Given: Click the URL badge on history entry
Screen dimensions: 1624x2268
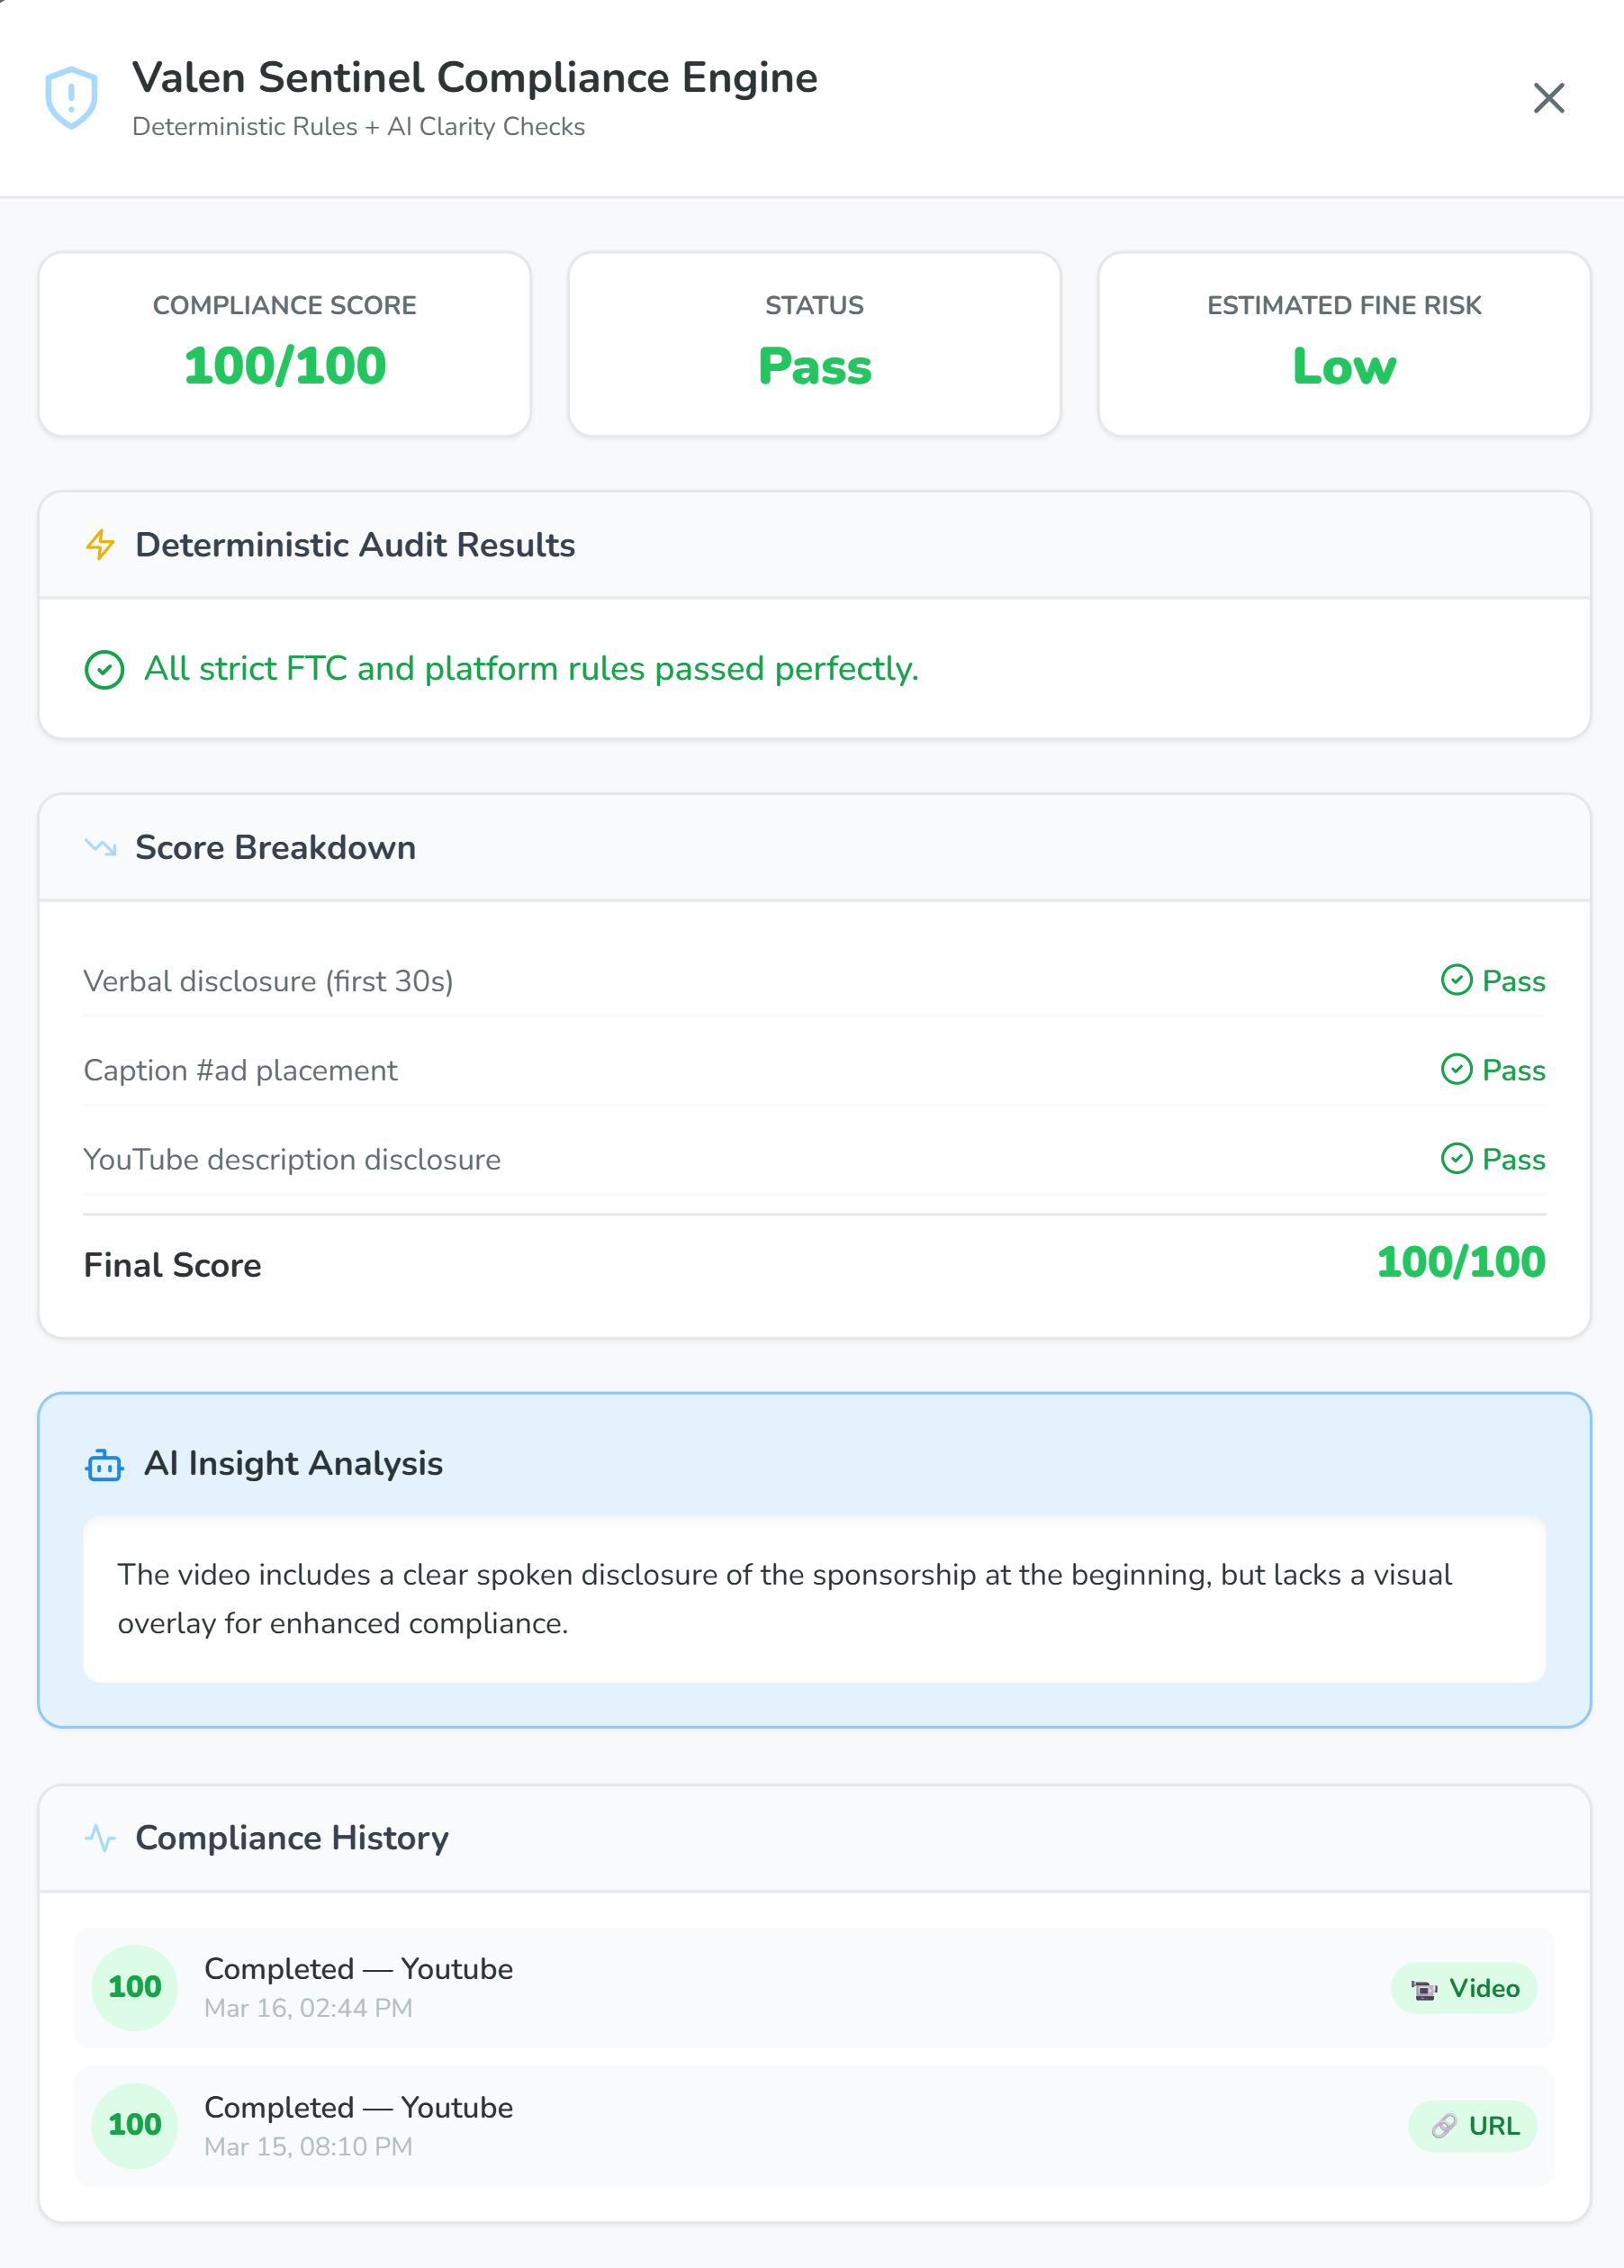Looking at the screenshot, I should 1473,2126.
